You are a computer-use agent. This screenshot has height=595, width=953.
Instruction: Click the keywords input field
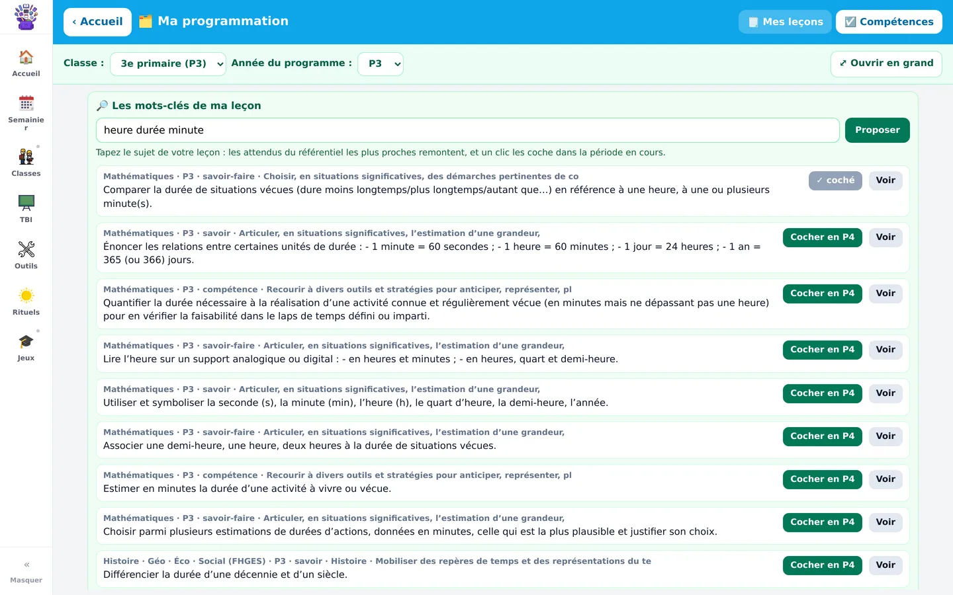click(x=468, y=130)
